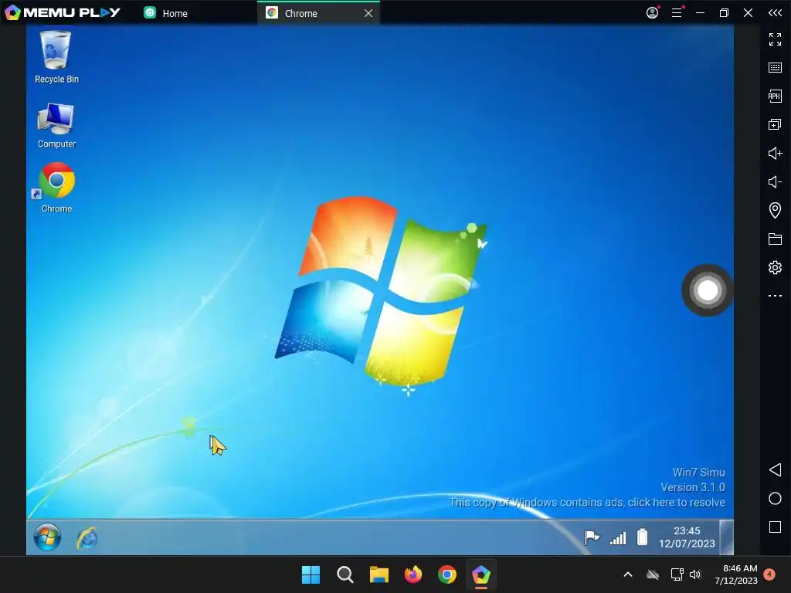Open File Explorer from the taskbar
This screenshot has height=593, width=791.
(379, 574)
